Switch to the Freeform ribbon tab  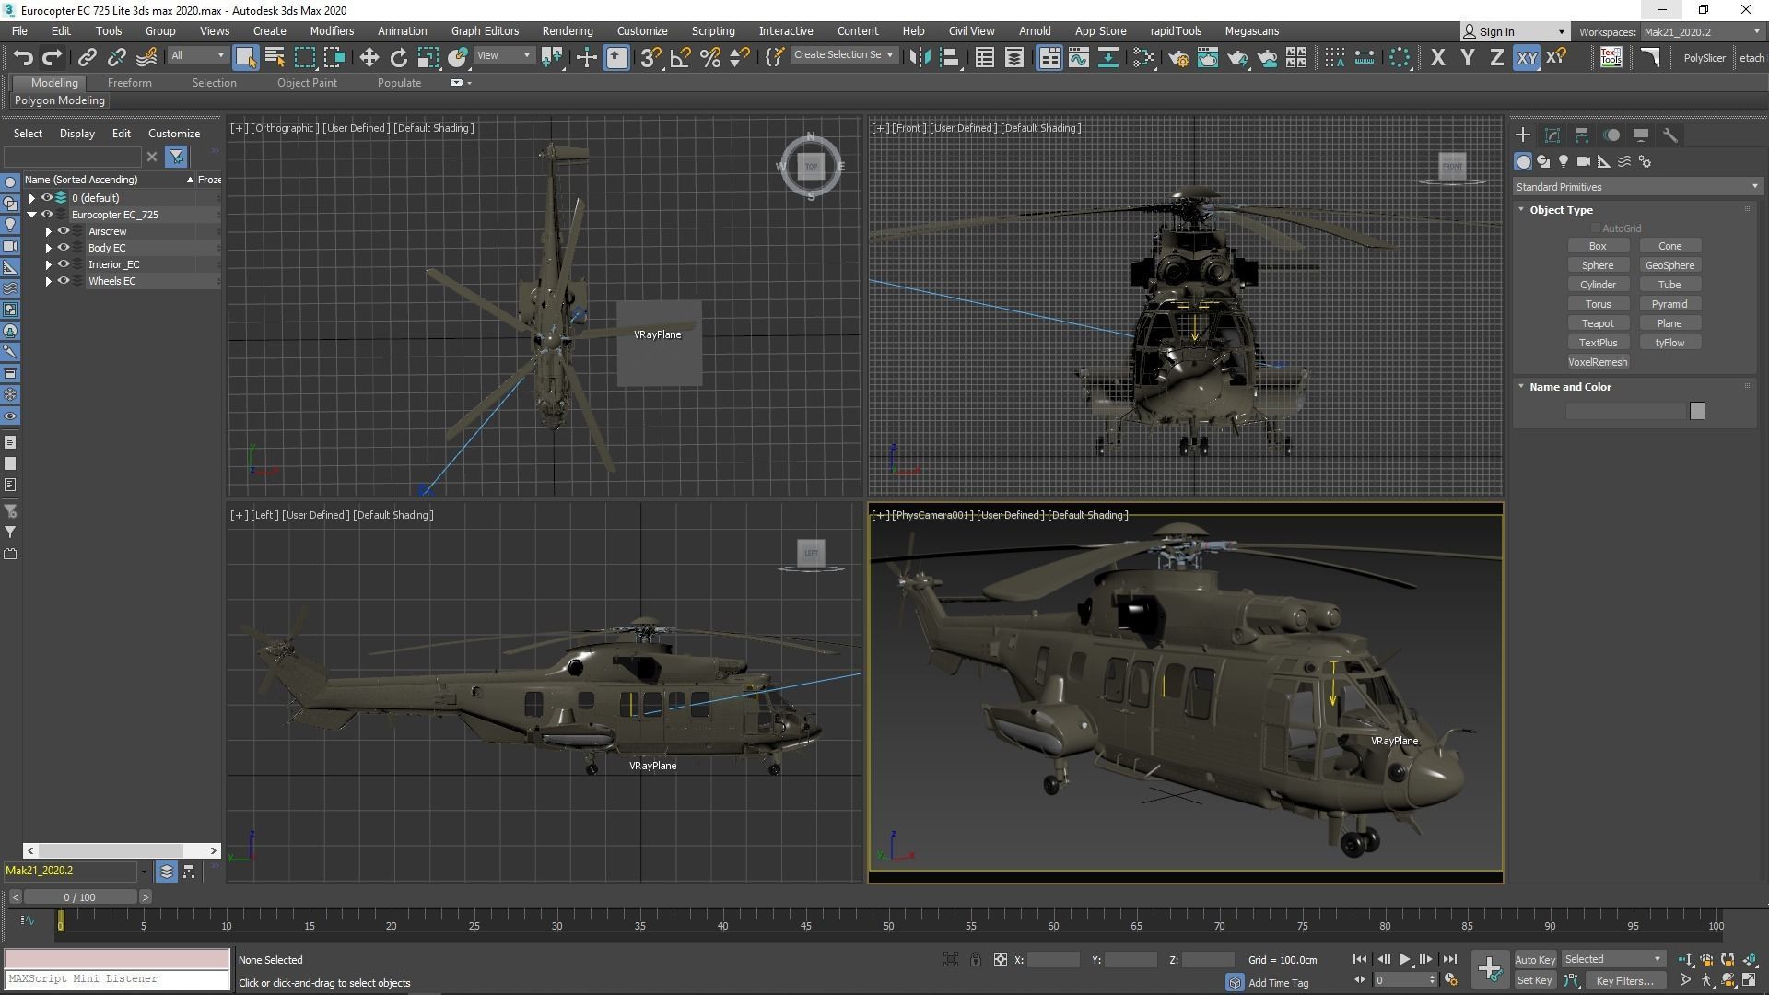[x=129, y=83]
